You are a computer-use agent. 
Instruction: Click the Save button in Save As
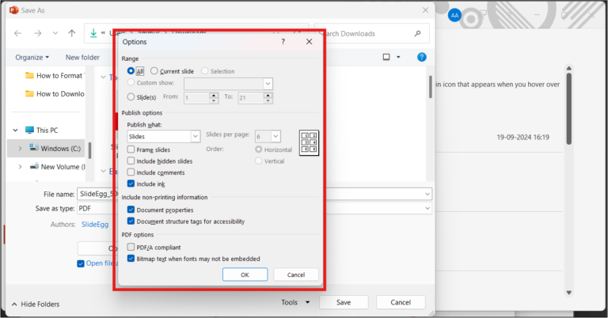344,302
